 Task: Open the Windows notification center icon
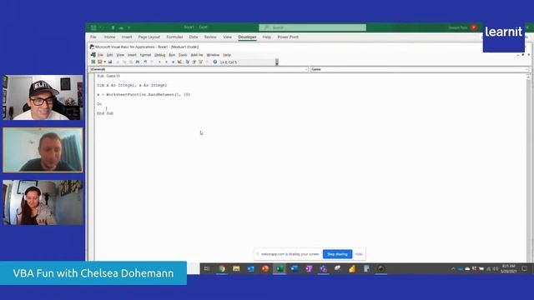(525, 268)
